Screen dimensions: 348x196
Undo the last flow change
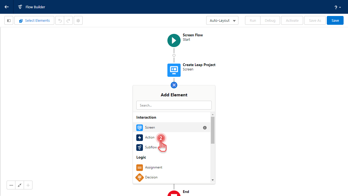pos(60,20)
